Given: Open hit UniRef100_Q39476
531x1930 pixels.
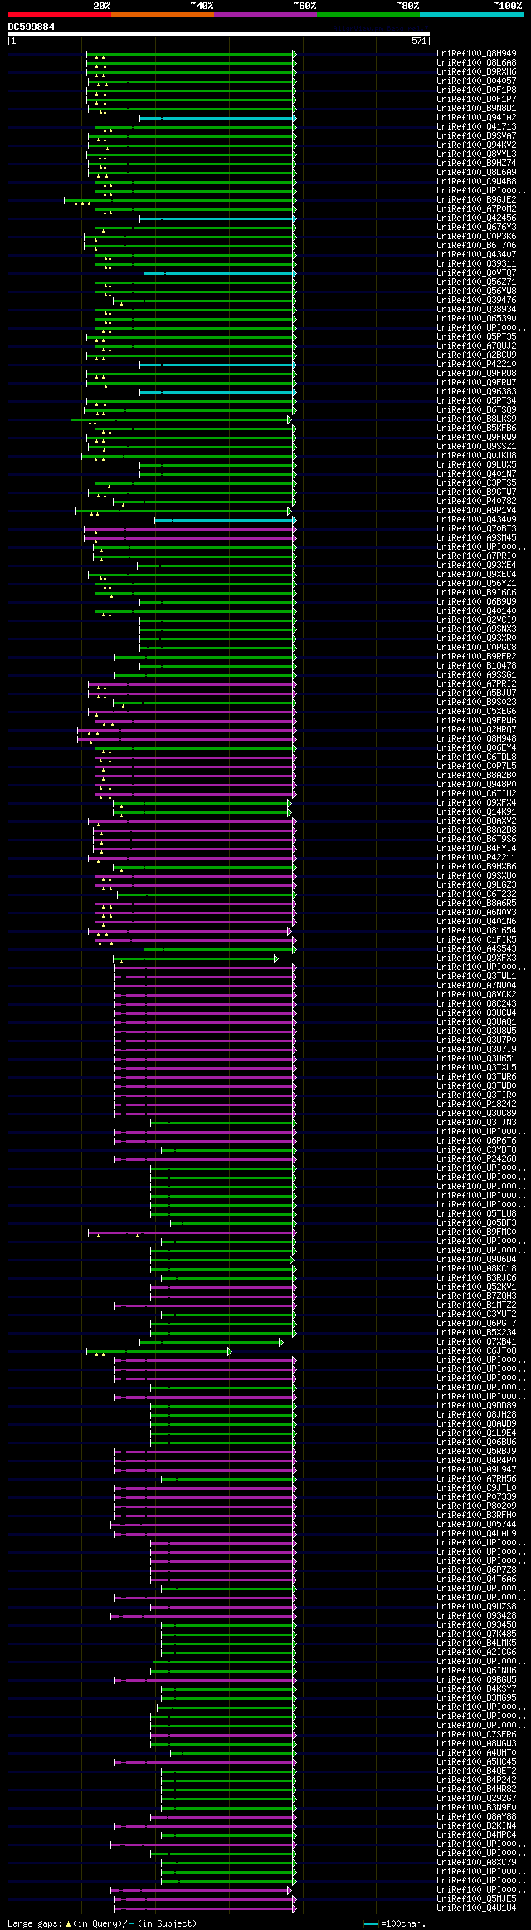Looking at the screenshot, I should point(476,301).
